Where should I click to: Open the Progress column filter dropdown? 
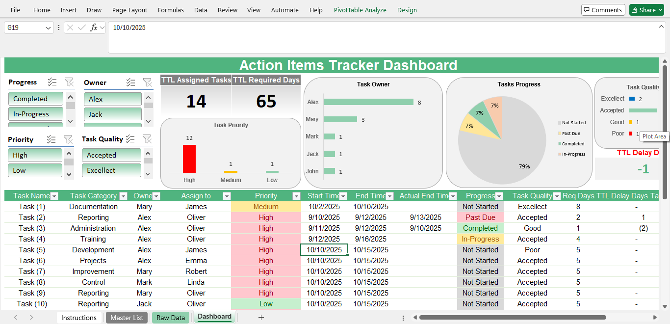(x=499, y=196)
